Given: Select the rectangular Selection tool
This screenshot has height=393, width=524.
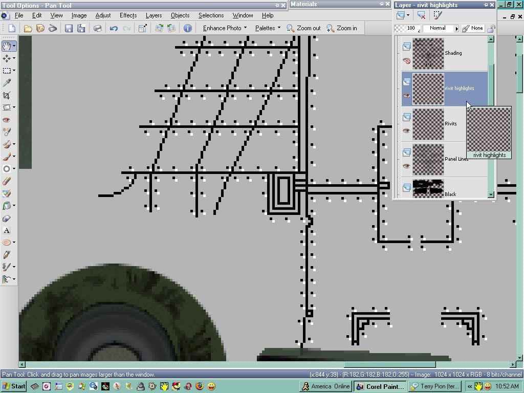Looking at the screenshot, I should point(6,71).
